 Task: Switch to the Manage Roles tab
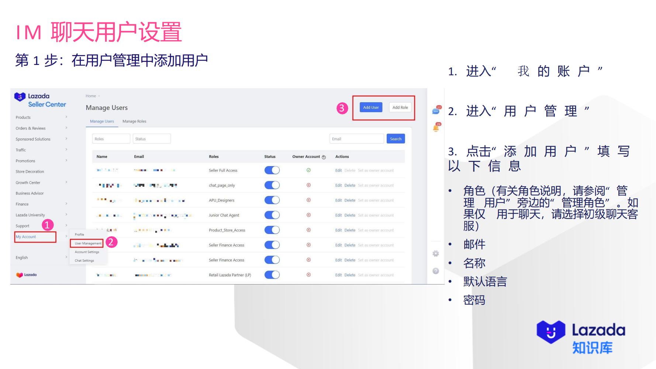pyautogui.click(x=134, y=121)
